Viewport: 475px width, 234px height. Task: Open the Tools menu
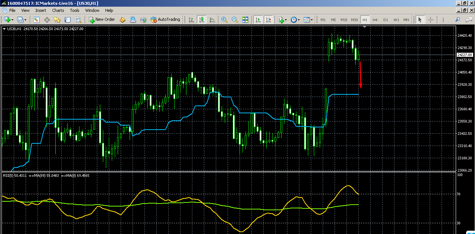tap(75, 10)
